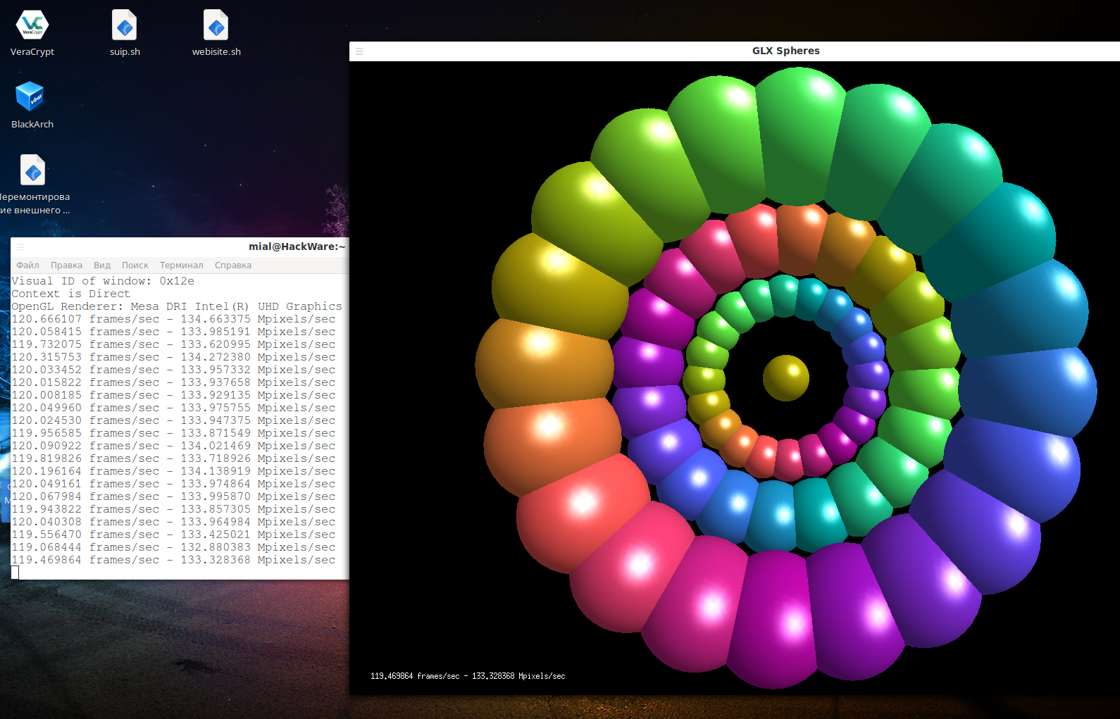Select the Russian-named desktop file icon
The image size is (1120, 719).
tap(33, 171)
